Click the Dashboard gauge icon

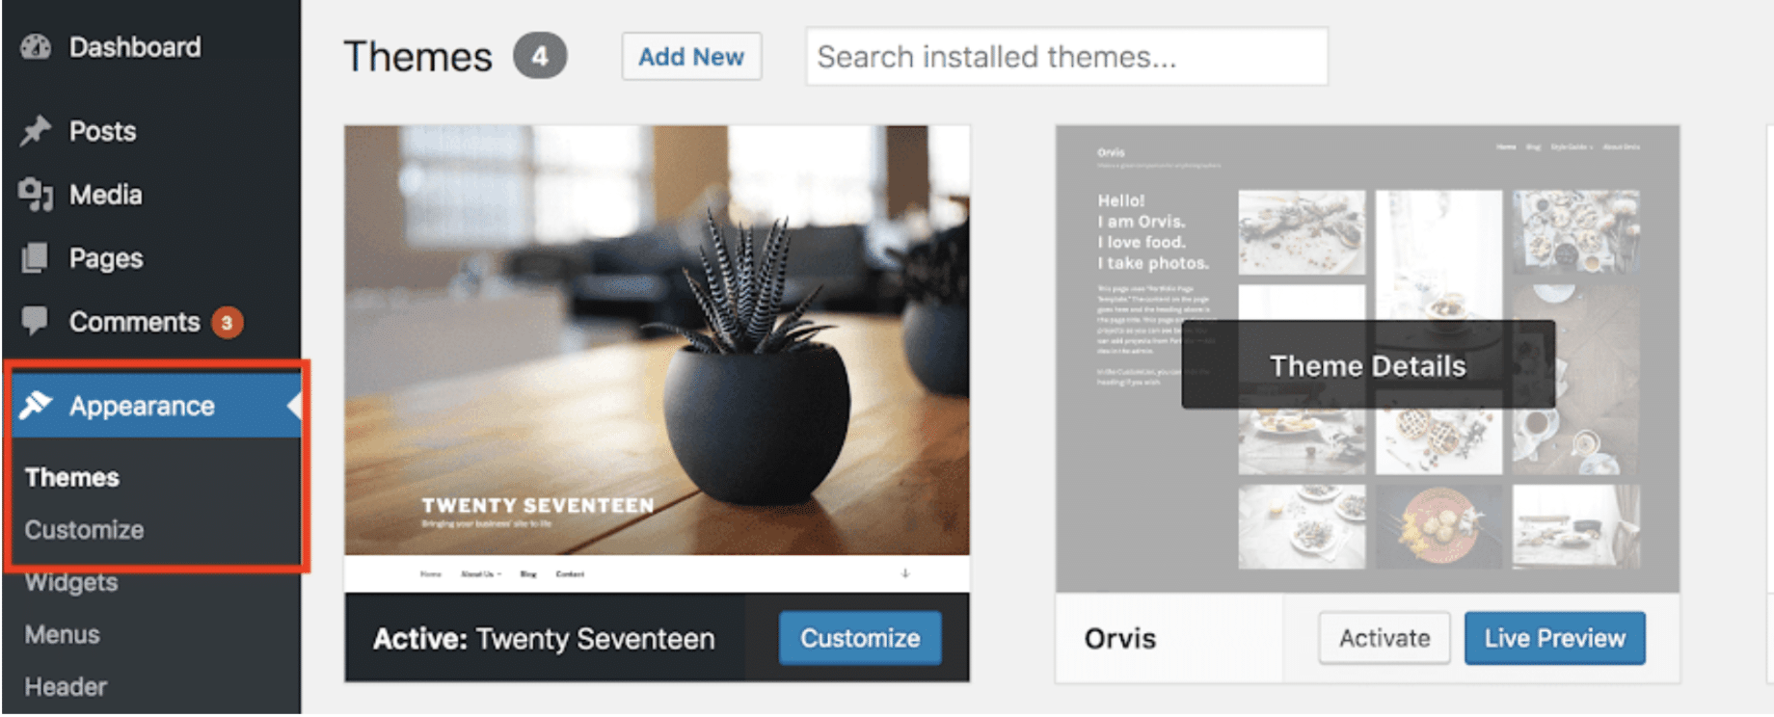(x=36, y=47)
